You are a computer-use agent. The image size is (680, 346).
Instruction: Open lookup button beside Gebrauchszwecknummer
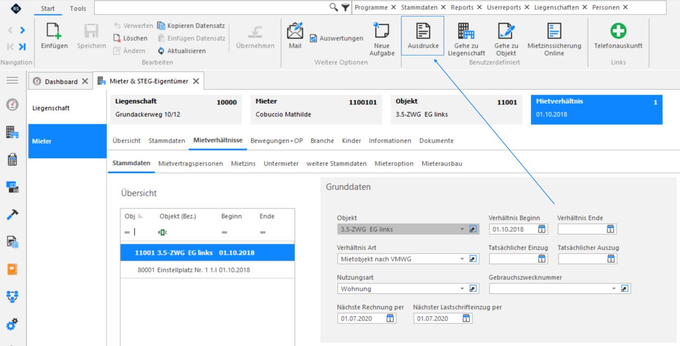pos(625,288)
